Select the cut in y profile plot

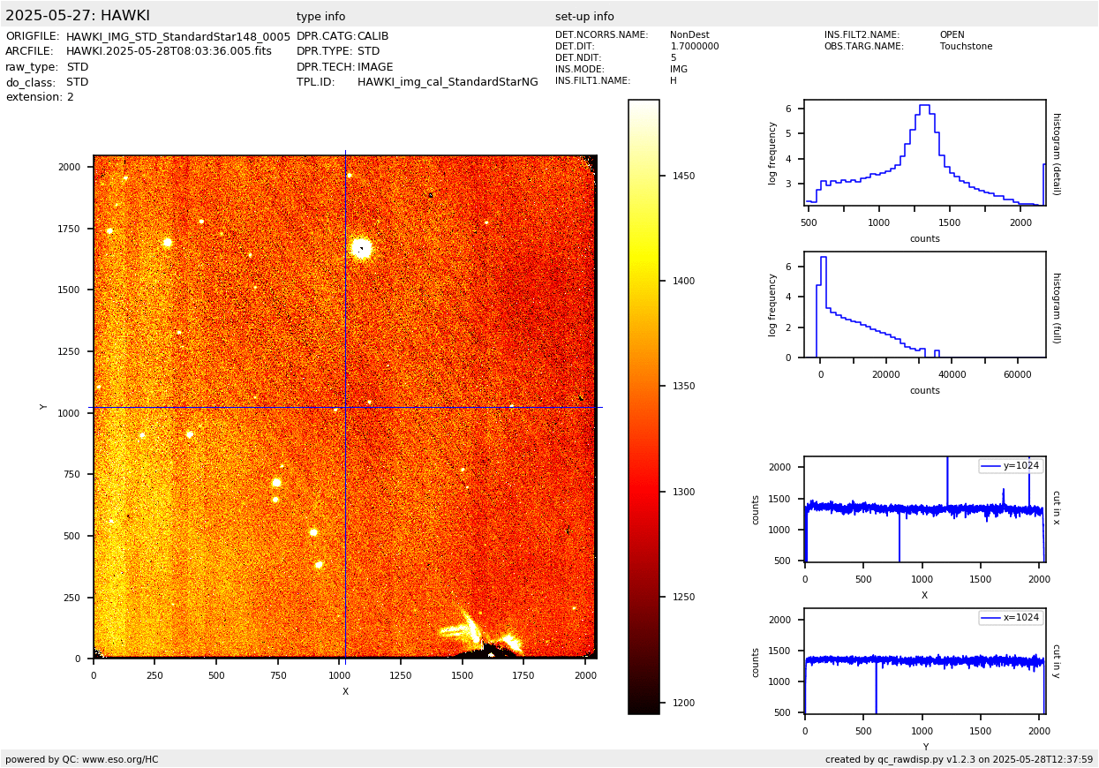click(x=924, y=660)
